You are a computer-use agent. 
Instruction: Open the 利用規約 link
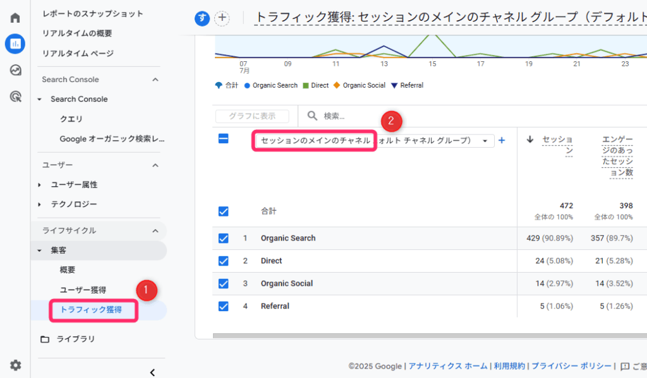[509, 366]
